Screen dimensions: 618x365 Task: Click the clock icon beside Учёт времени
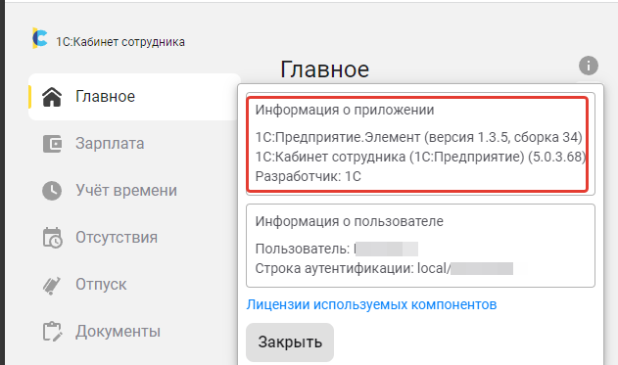pyautogui.click(x=52, y=191)
